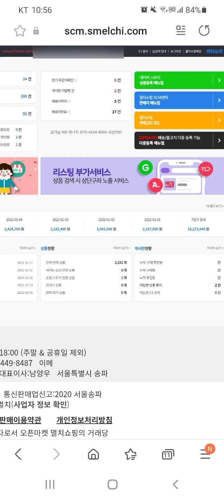Click the 2,424,760 원 amount for 2022-01-04
This screenshot has height=499, width=224.
tap(14, 229)
